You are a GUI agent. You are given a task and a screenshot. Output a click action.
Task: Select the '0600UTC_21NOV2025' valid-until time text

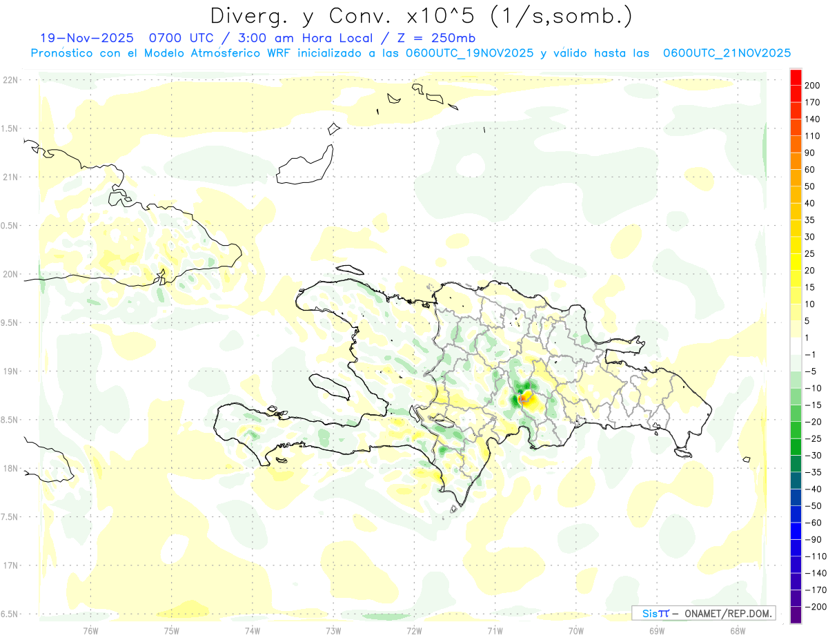click(x=727, y=53)
